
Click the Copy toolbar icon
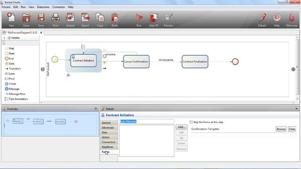click(100, 19)
